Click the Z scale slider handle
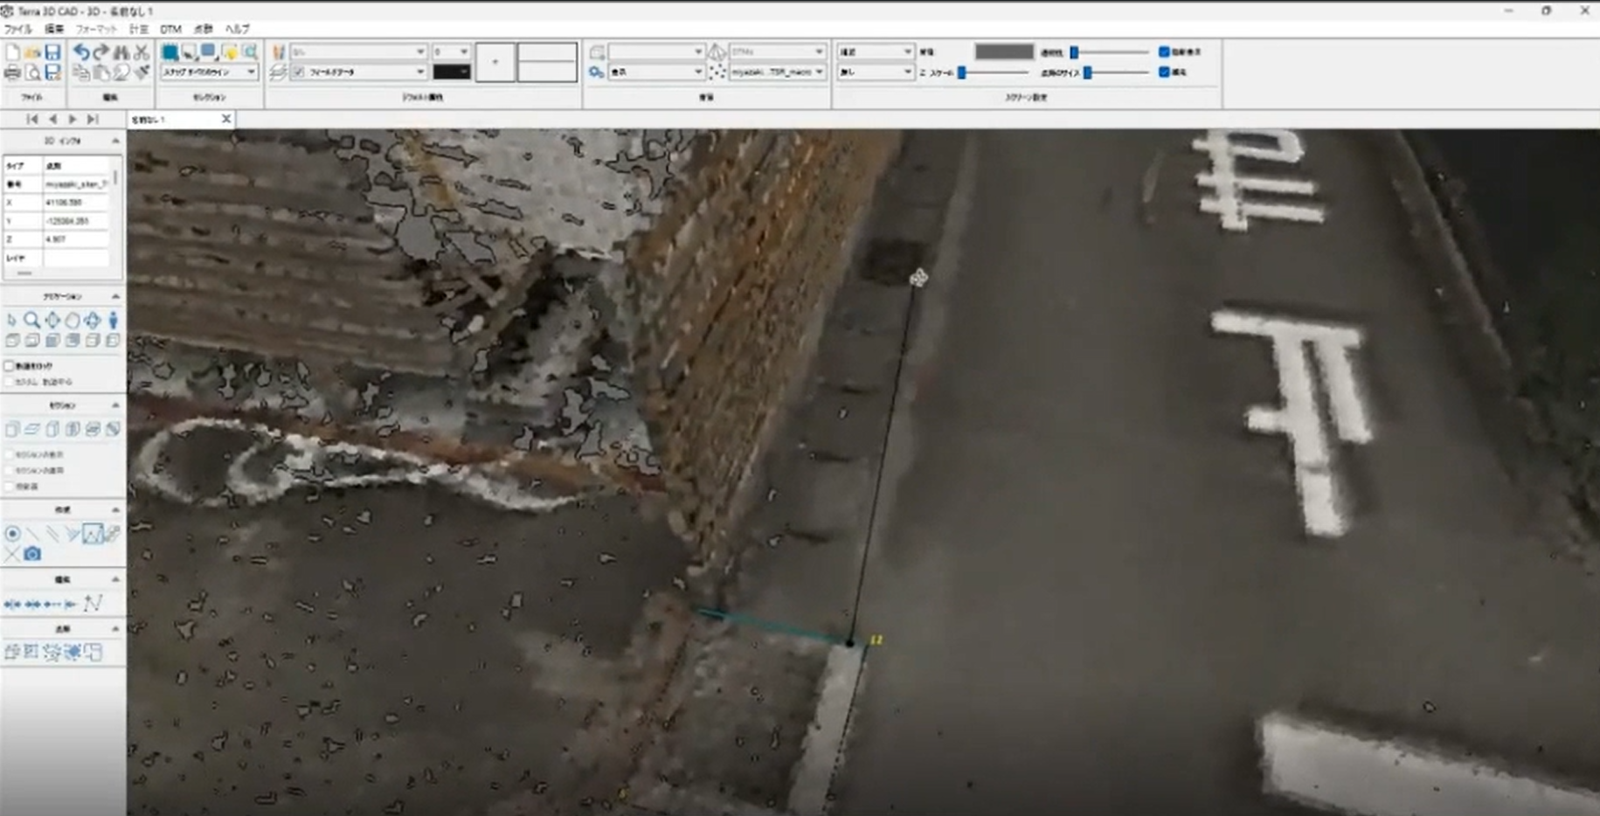1600x816 pixels. coord(962,73)
